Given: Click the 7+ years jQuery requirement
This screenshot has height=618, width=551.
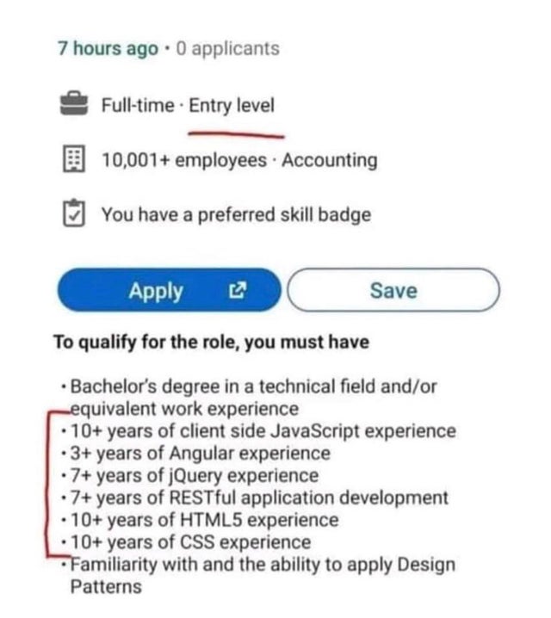Looking at the screenshot, I should click(190, 476).
